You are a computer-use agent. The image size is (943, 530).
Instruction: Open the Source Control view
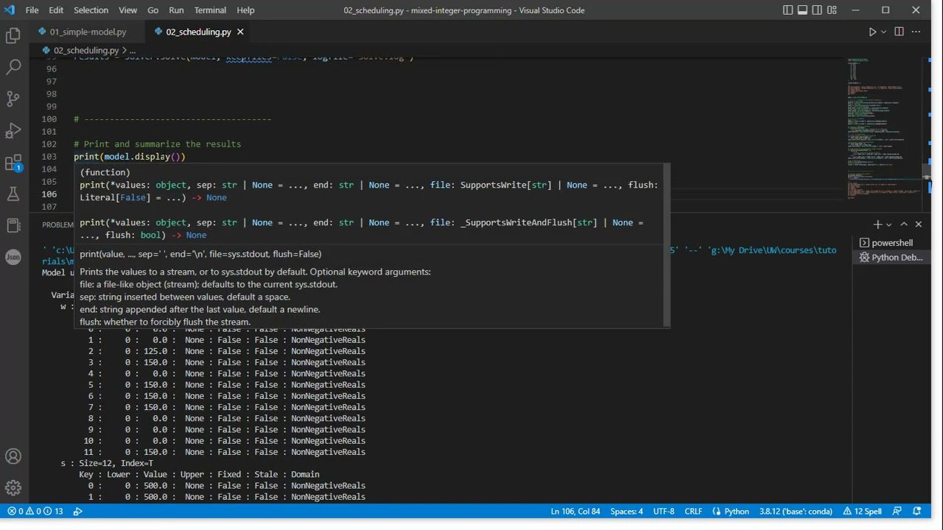tap(13, 99)
